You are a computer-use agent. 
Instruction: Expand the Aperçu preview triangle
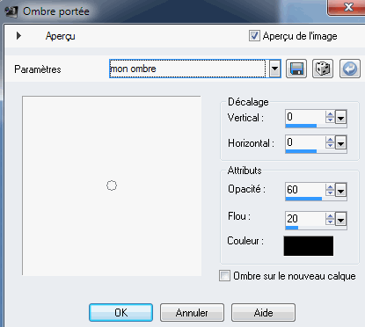tap(18, 36)
